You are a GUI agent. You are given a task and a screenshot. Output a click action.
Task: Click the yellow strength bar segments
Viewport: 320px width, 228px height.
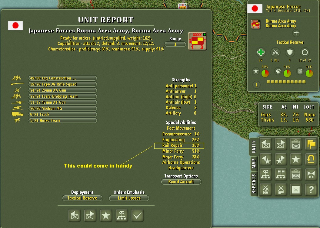point(286,82)
